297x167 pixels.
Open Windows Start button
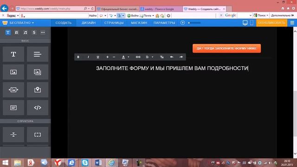click(x=5, y=163)
